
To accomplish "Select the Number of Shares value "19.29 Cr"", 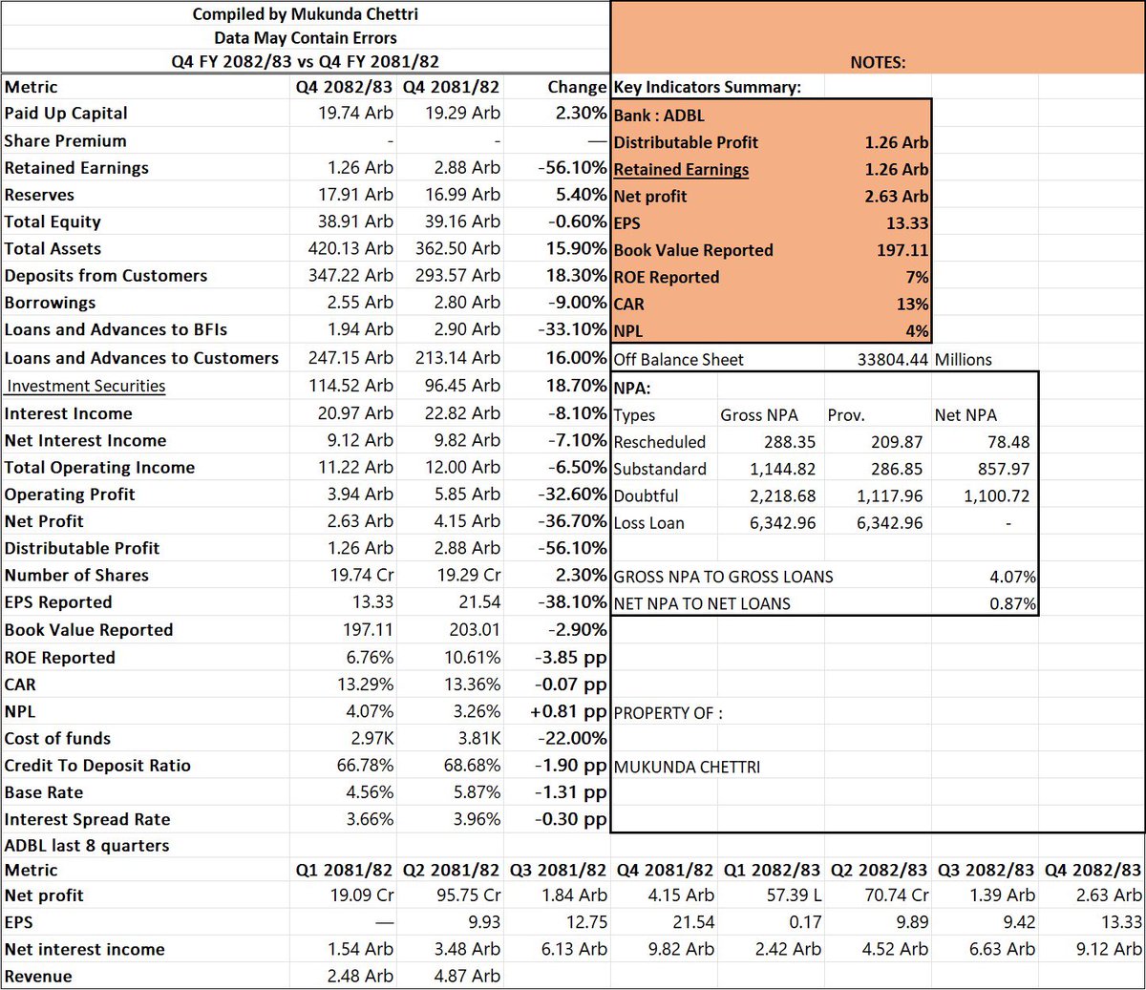I will [x=469, y=575].
